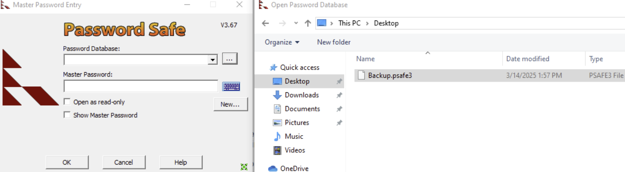625x172 pixels.
Task: Select OneDrive in the navigation pane
Action: (x=294, y=168)
